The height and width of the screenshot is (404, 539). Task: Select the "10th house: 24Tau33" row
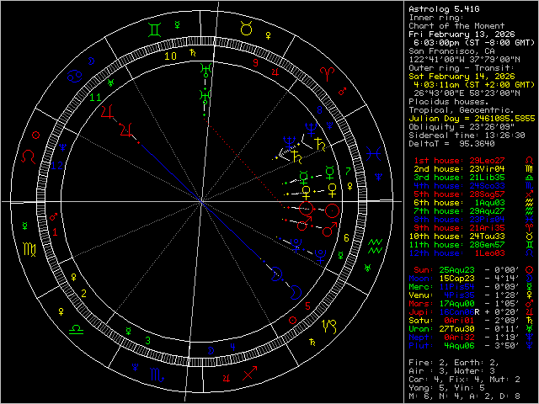pos(456,237)
